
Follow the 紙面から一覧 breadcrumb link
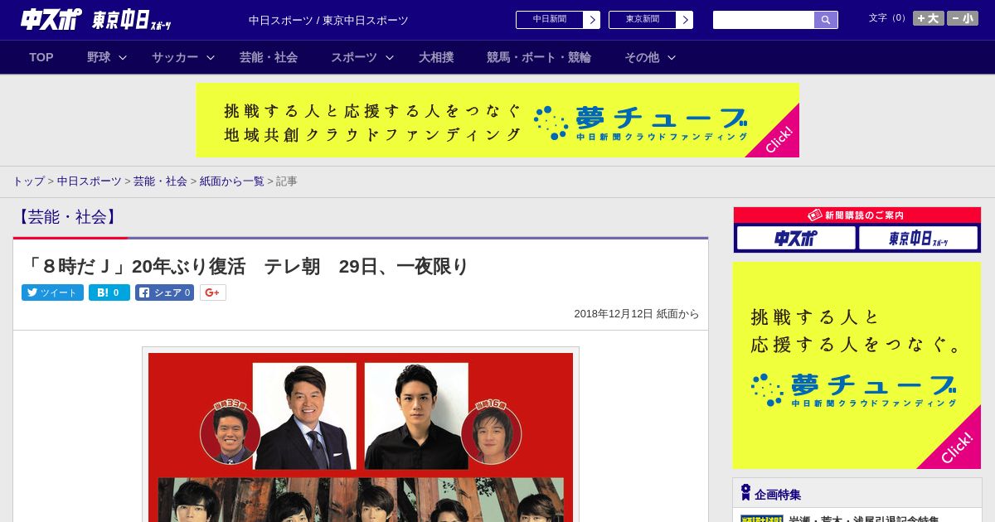[231, 181]
